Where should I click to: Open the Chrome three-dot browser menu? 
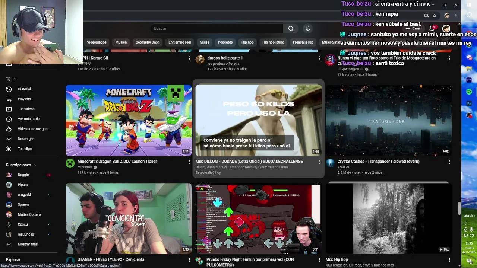coord(456,16)
